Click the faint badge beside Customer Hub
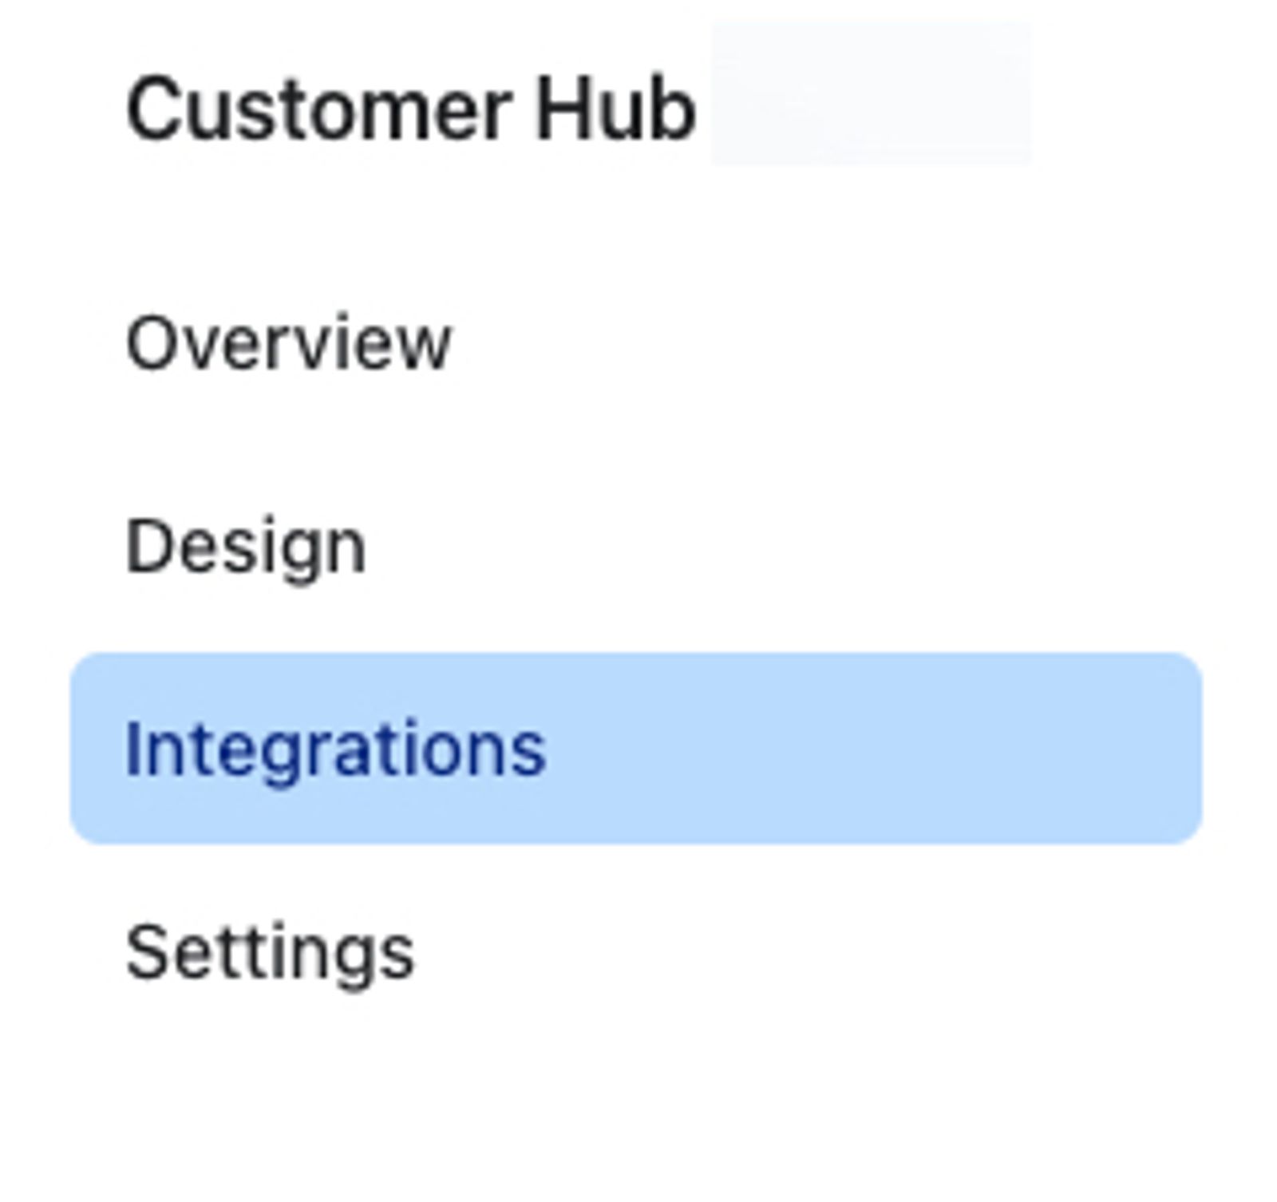The height and width of the screenshot is (1202, 1277). click(871, 94)
